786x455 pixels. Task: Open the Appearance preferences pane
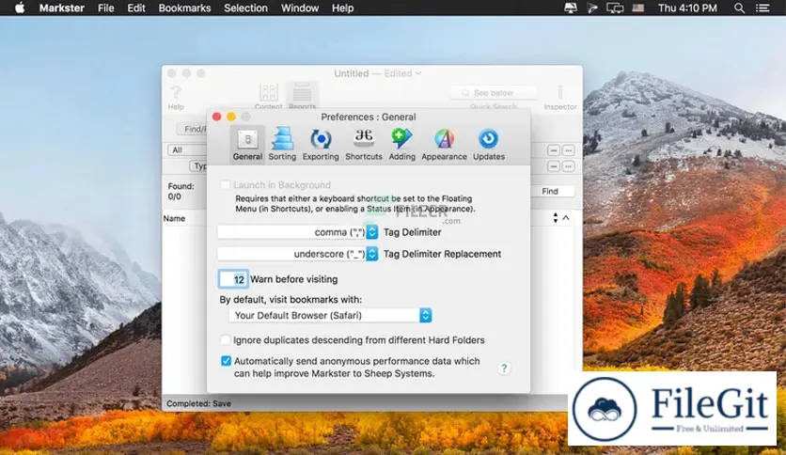coord(444,145)
